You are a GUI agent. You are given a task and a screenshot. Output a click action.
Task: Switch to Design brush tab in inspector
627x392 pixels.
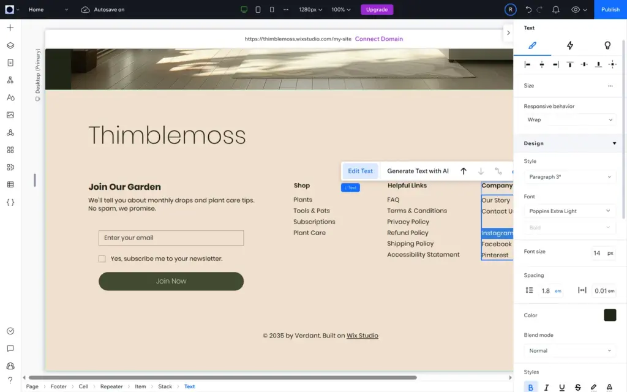point(532,45)
